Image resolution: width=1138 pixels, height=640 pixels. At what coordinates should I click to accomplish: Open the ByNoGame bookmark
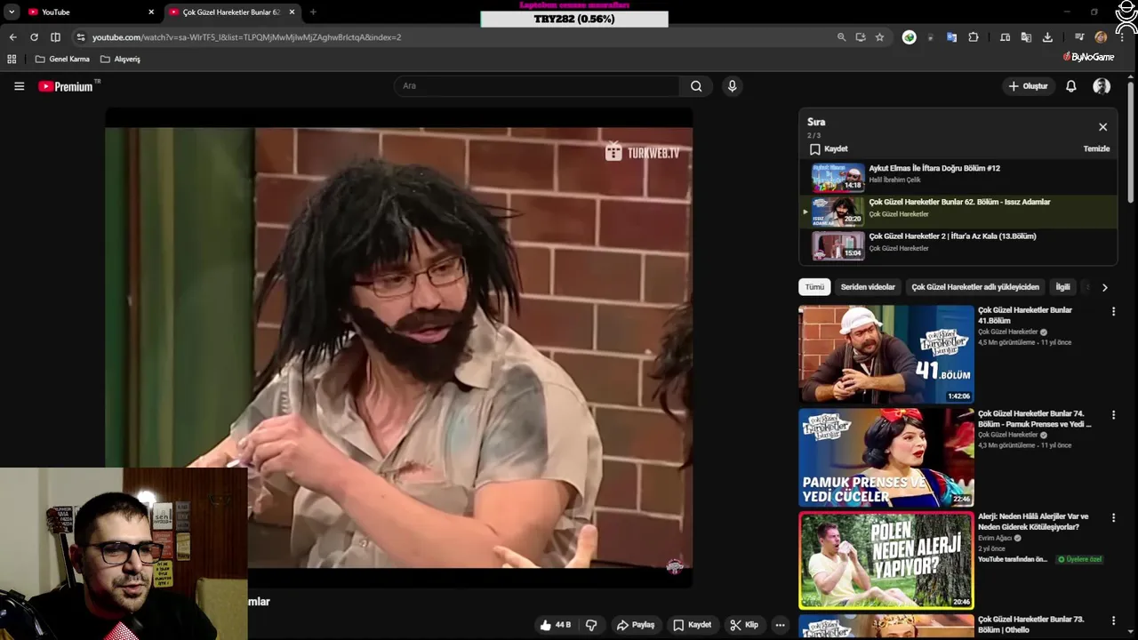pyautogui.click(x=1088, y=57)
